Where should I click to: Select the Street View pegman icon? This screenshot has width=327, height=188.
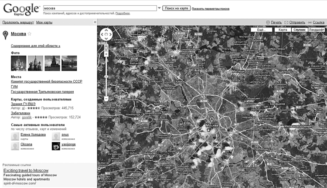[106, 47]
